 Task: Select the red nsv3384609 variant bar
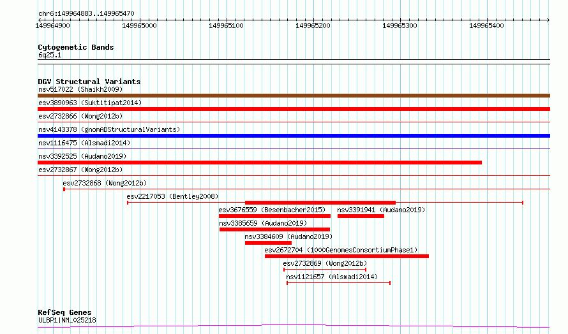(268, 243)
